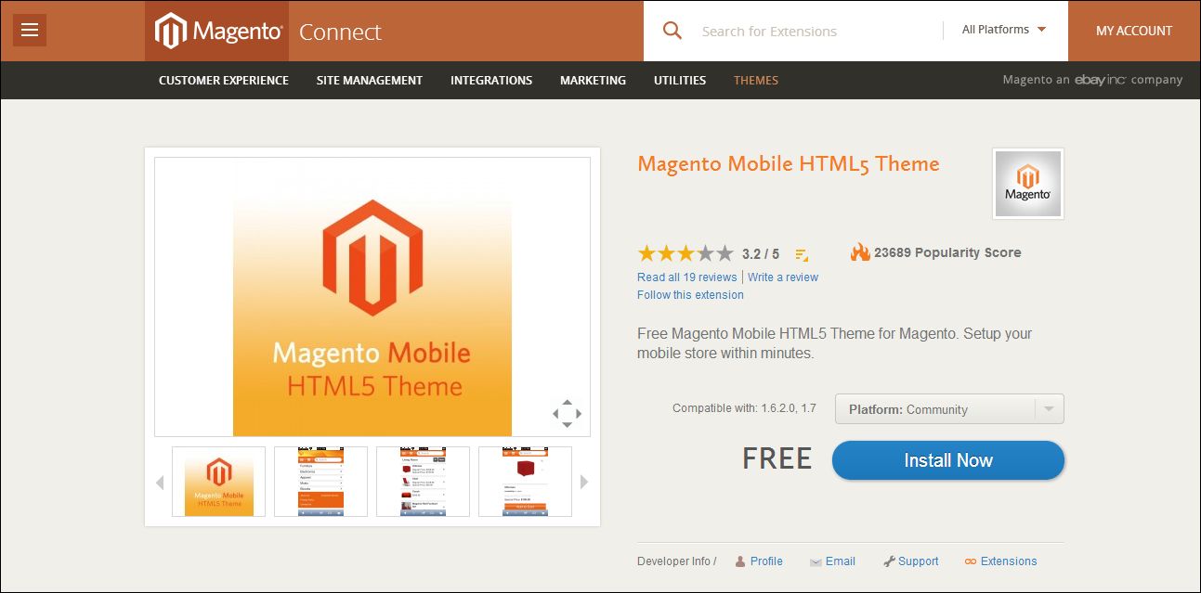The image size is (1201, 593).
Task: Open the All Platforms dropdown
Action: (x=1004, y=30)
